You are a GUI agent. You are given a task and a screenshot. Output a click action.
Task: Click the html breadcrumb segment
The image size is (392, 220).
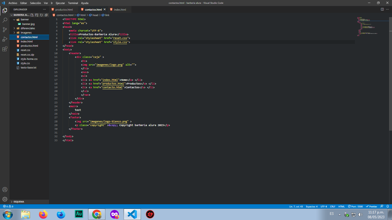pyautogui.click(x=81, y=15)
